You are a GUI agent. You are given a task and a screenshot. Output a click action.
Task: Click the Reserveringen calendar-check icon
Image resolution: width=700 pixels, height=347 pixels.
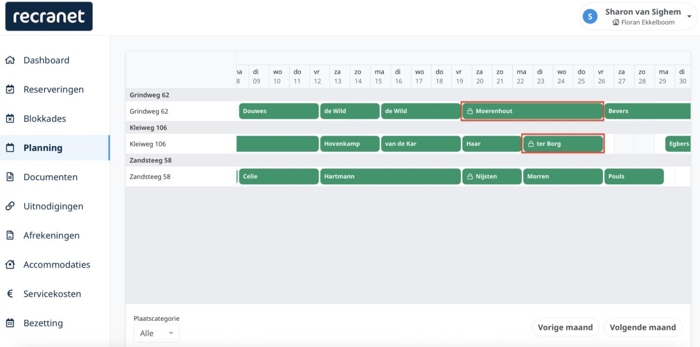click(10, 89)
